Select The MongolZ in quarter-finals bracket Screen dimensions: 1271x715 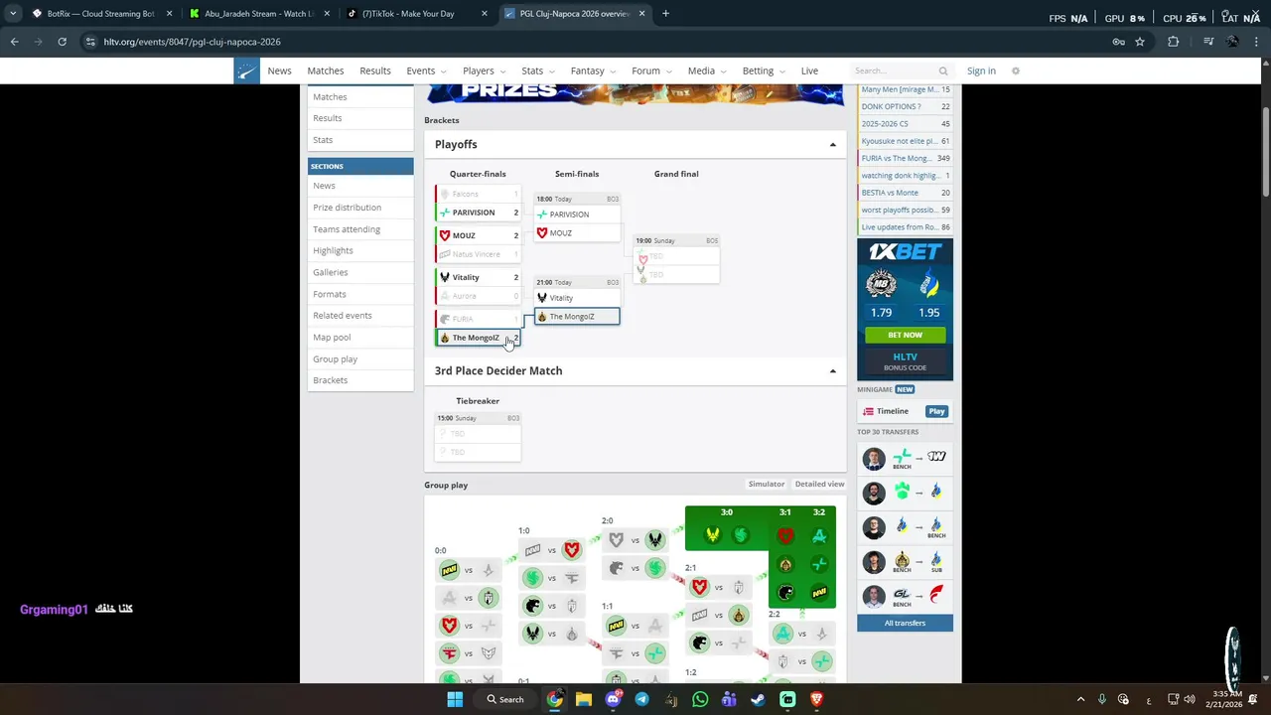(x=478, y=338)
